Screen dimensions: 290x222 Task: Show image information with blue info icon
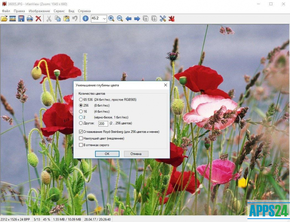coord(85,18)
